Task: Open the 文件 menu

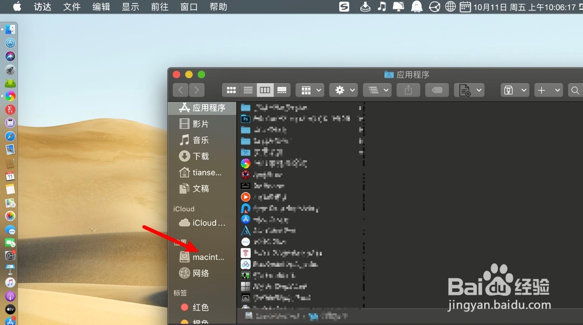Action: (72, 6)
